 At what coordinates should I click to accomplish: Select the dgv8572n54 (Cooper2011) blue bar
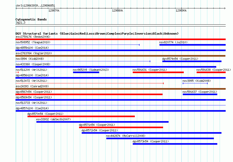(x=152, y=133)
